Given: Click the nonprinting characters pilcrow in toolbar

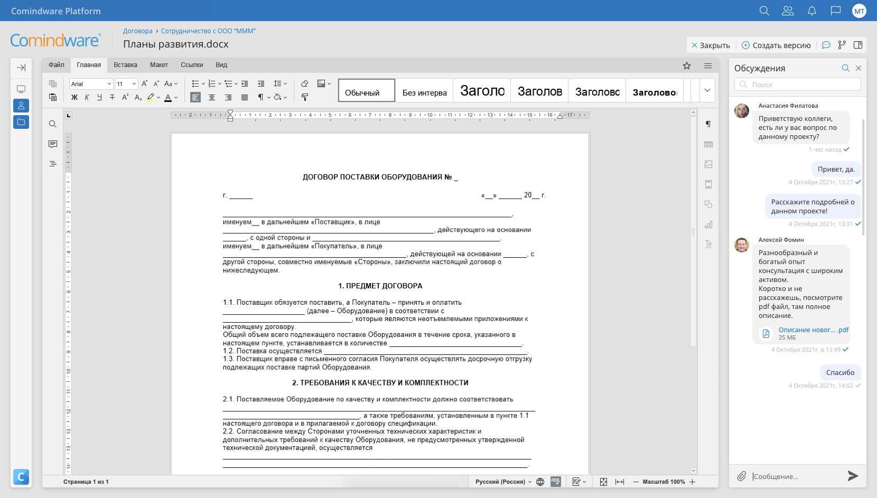Looking at the screenshot, I should click(261, 97).
